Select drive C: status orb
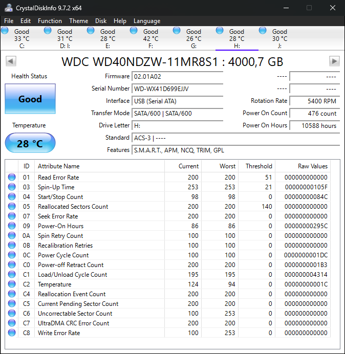Viewport: 345px width, 354px height. 5,31
